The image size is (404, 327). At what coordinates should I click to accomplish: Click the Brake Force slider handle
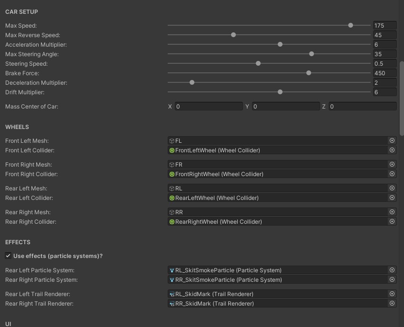[309, 73]
